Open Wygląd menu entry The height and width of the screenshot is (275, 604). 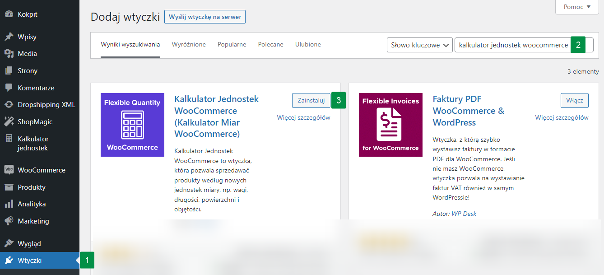pyautogui.click(x=40, y=243)
